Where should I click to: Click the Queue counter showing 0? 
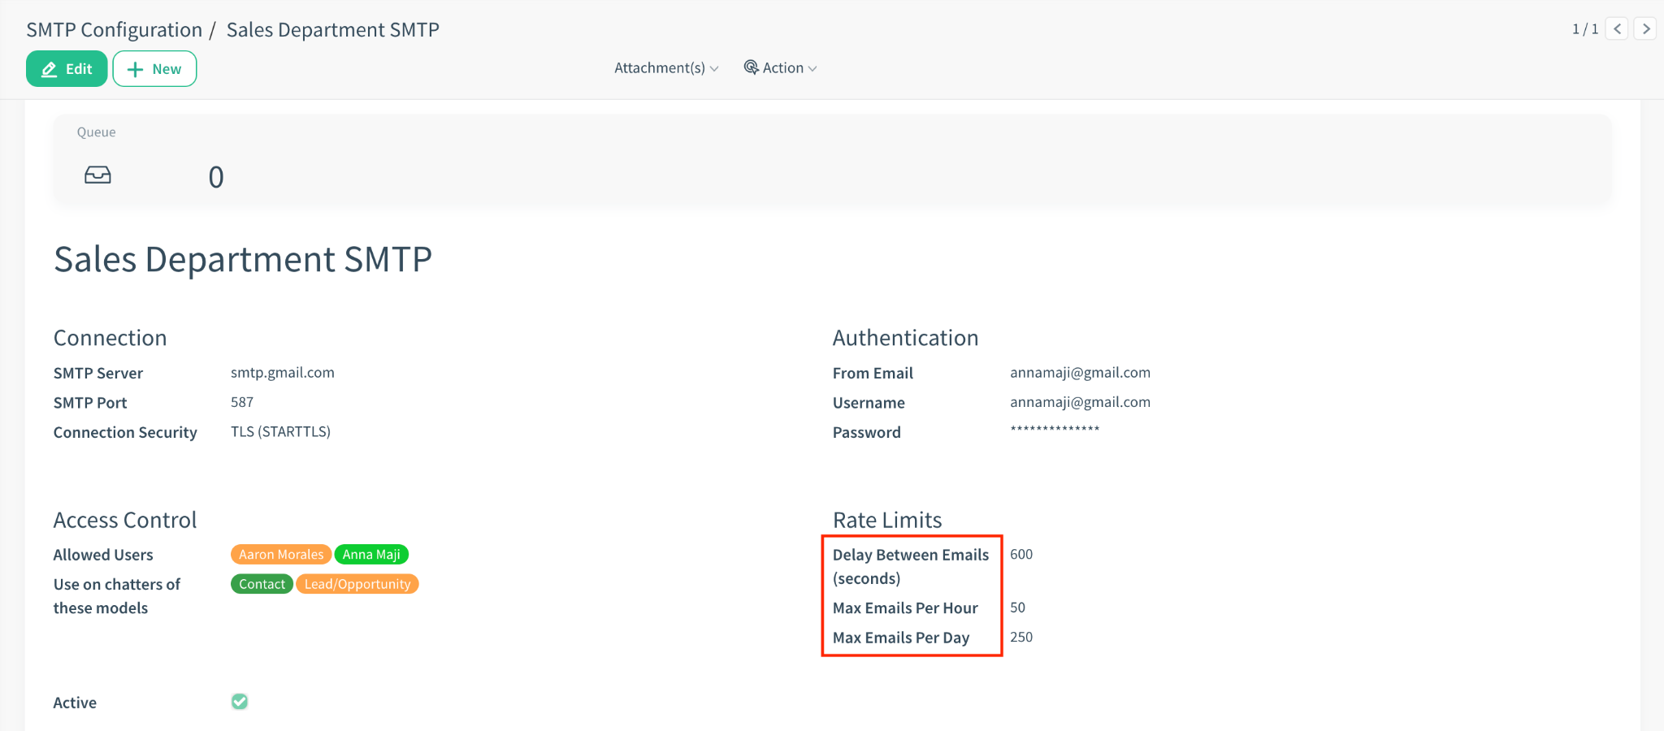point(215,176)
